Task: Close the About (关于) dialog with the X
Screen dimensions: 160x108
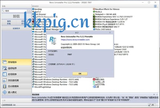Action: tap(110, 33)
